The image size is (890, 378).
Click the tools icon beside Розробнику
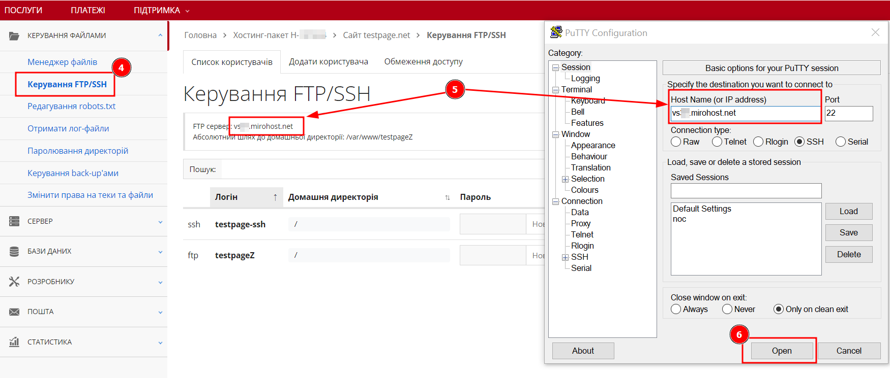tap(14, 282)
